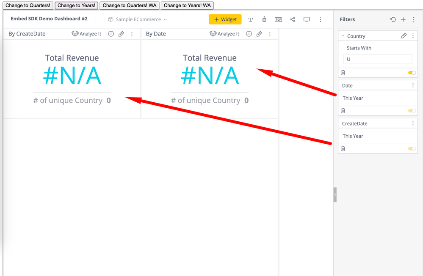Click the Change to Quarters! button

pos(28,5)
